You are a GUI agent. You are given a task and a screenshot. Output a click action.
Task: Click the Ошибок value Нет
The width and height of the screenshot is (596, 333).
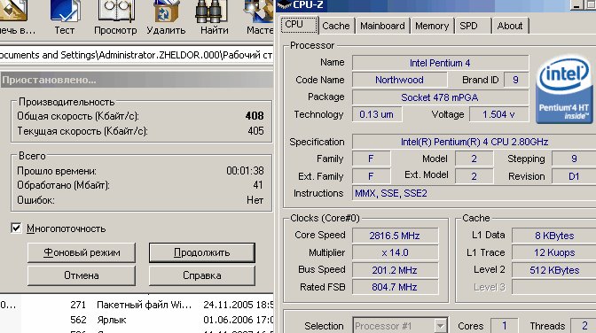pos(255,200)
